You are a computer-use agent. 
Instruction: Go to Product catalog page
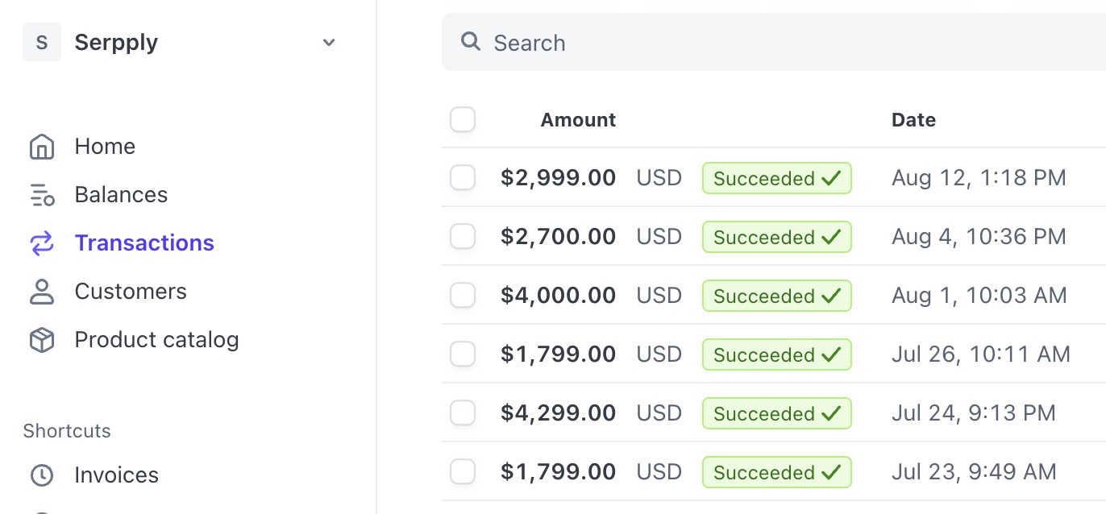coord(156,340)
